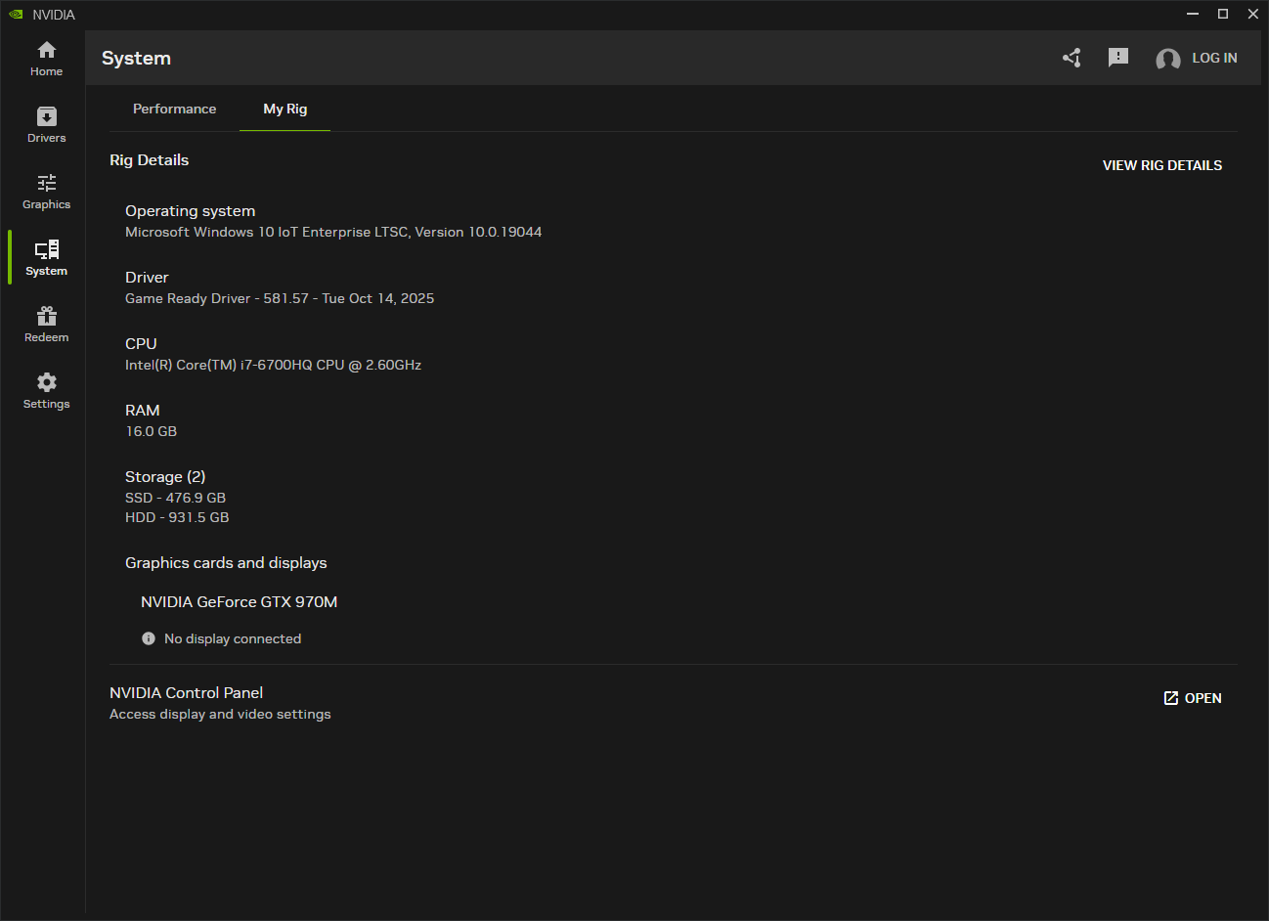Viewport: 1269px width, 921px height.
Task: Click VIEW RIG DETAILS
Action: click(x=1162, y=165)
